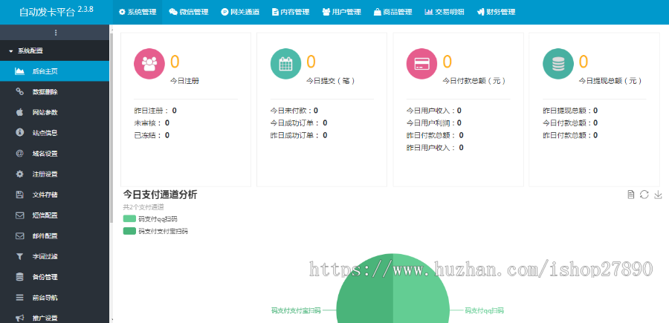The height and width of the screenshot is (323, 669).
Task: Click the 共2个支付通道 subtitle
Action: pos(143,207)
